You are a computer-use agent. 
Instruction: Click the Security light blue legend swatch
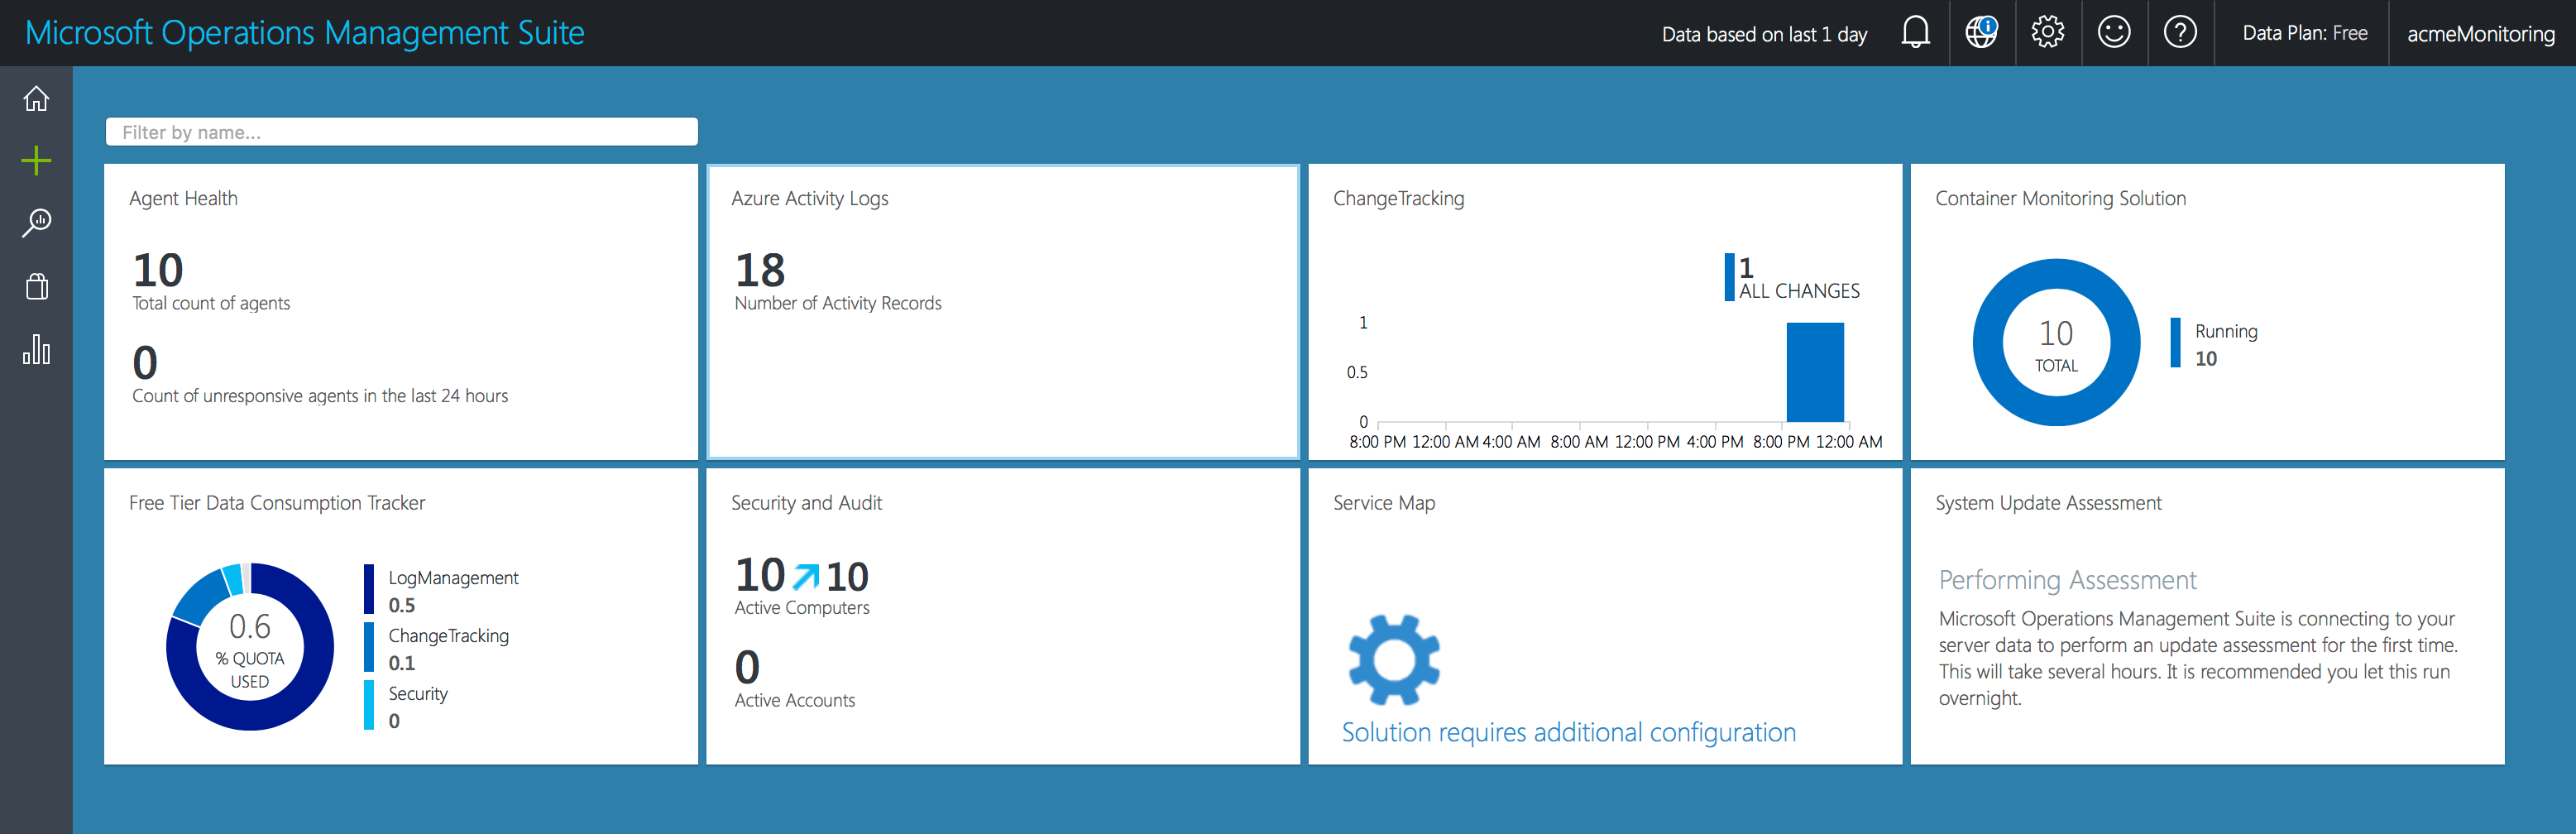point(369,705)
